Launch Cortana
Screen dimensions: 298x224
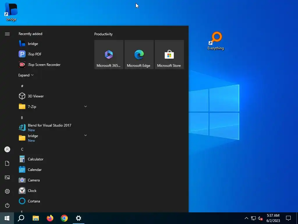[53, 201]
